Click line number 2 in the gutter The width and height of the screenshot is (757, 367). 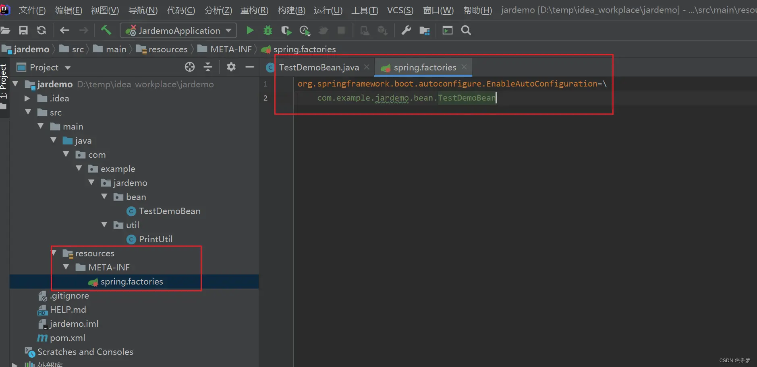(x=265, y=98)
